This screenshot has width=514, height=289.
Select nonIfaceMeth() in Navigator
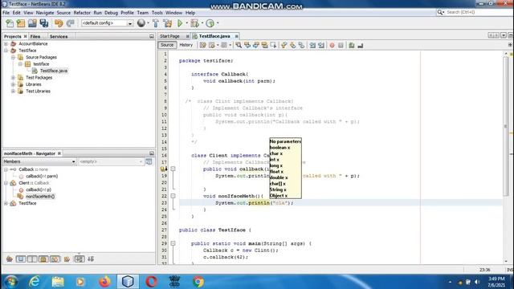[x=40, y=196]
